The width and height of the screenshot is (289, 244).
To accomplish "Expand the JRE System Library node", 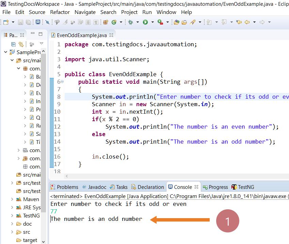I will tap(12, 207).
